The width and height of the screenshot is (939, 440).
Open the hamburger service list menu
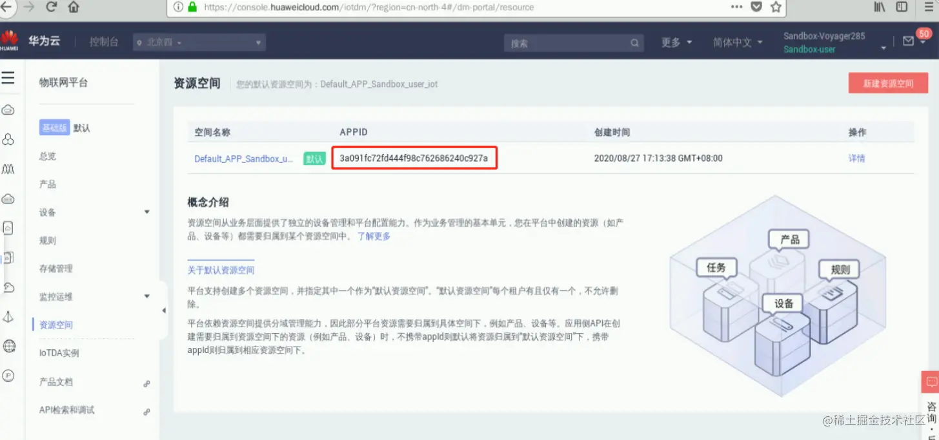click(x=8, y=79)
